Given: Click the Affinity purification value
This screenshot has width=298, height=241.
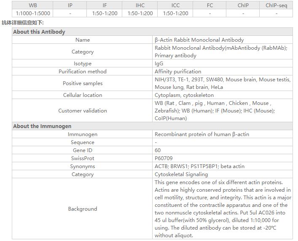Looking at the screenshot, I should point(178,72).
